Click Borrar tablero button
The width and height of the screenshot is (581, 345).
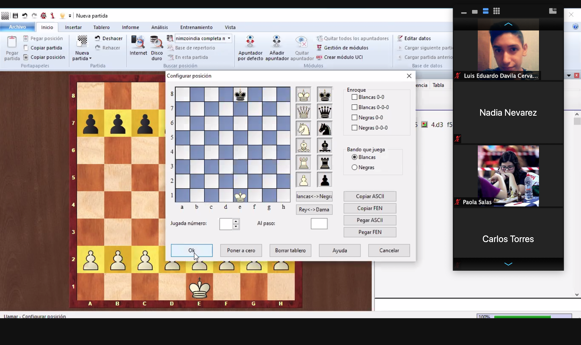pos(290,250)
